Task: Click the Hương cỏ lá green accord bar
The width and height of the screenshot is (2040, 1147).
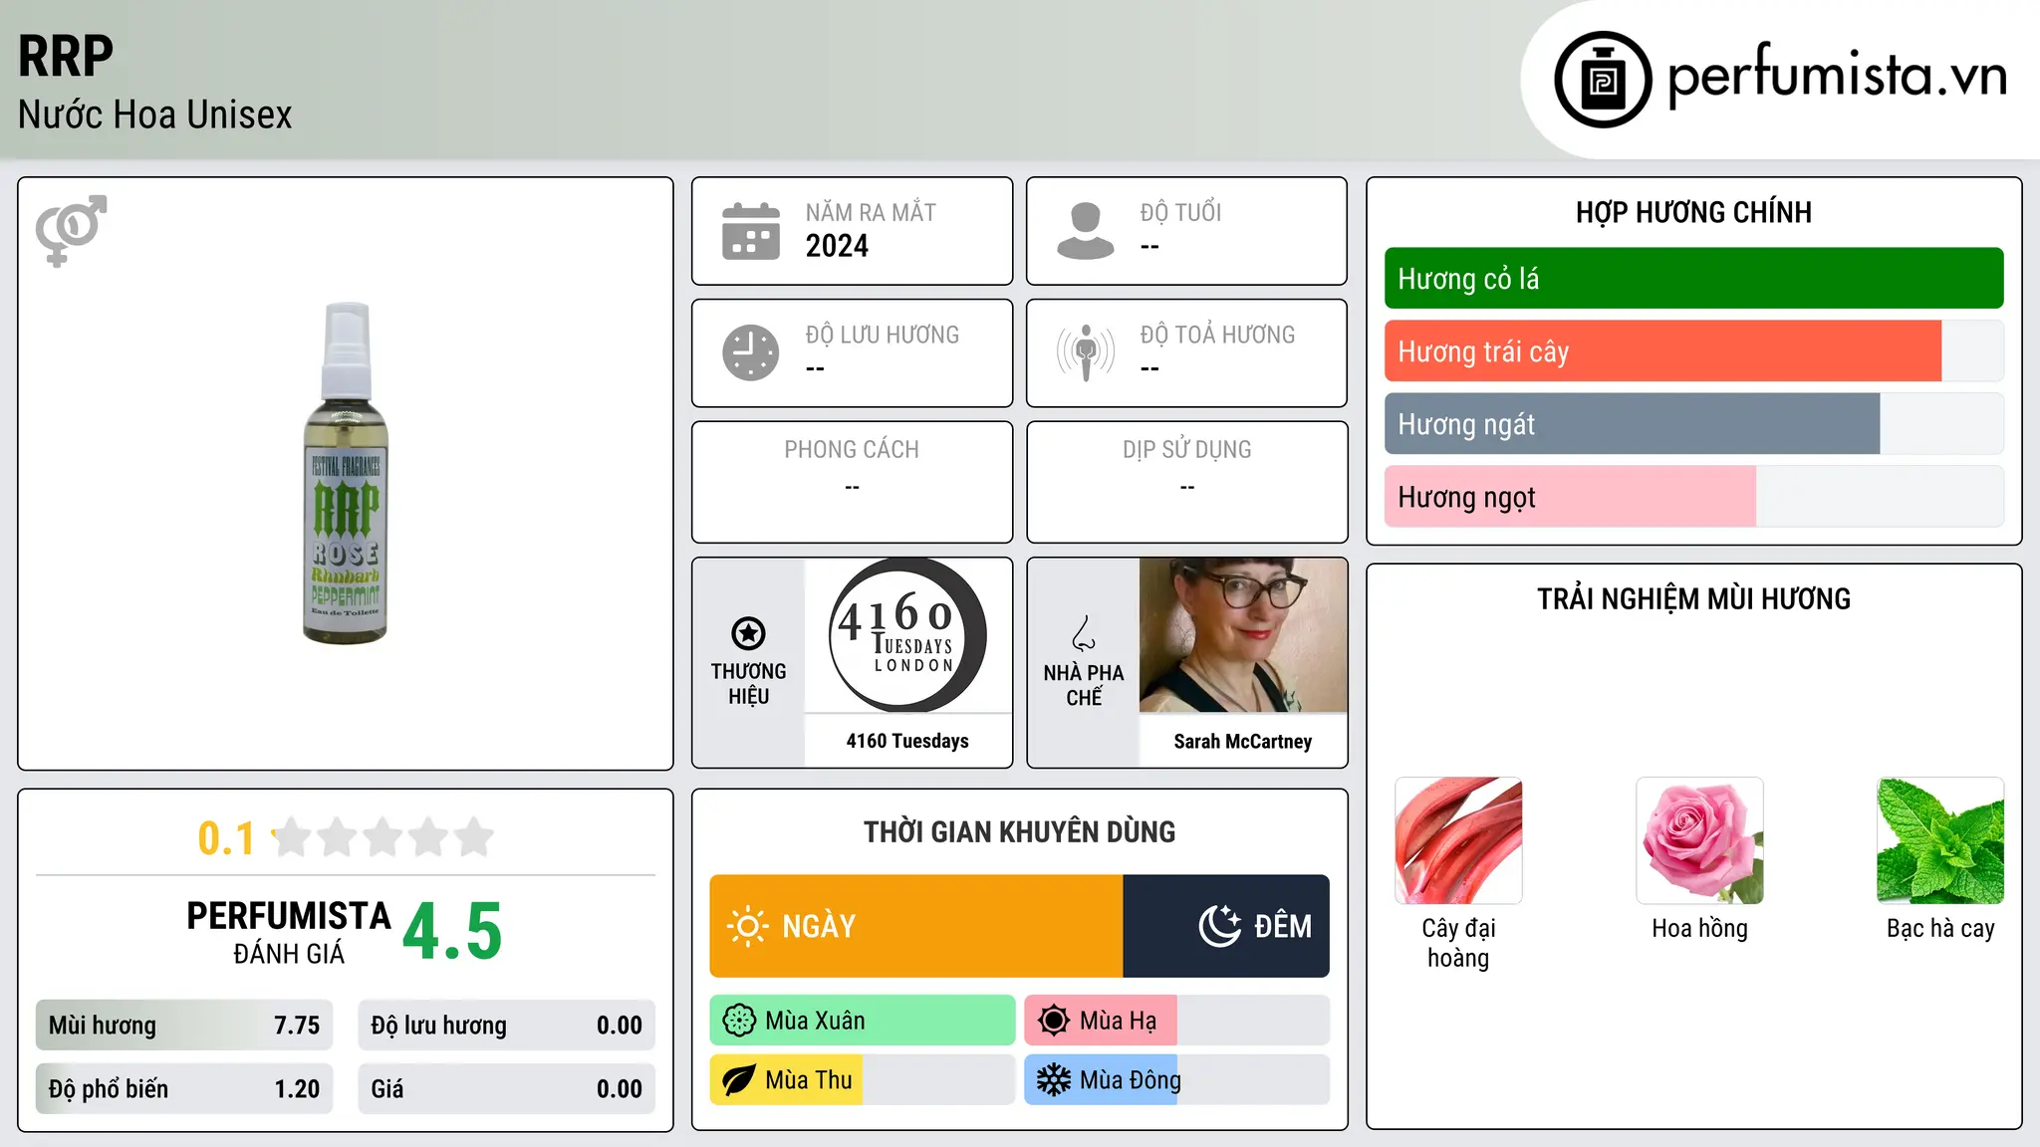Action: pyautogui.click(x=1693, y=279)
